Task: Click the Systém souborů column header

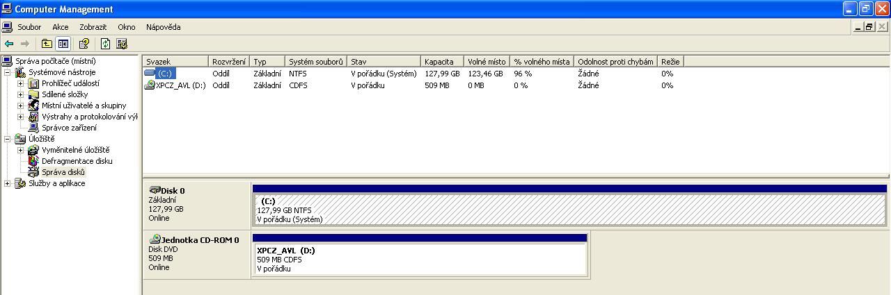Action: tap(316, 62)
